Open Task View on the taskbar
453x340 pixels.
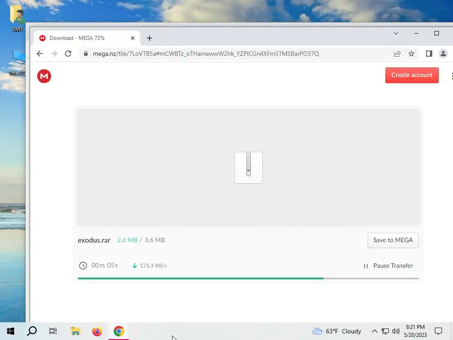[53, 331]
